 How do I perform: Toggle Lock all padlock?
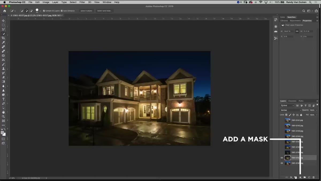click(x=301, y=115)
